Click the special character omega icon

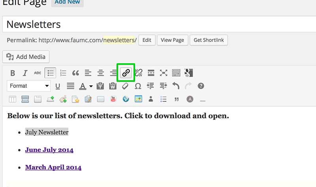point(138,86)
